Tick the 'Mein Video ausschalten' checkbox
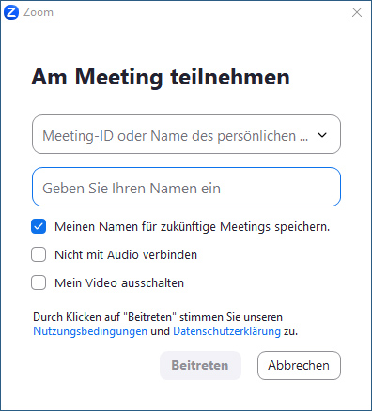This screenshot has height=411, width=372. pos(39,282)
